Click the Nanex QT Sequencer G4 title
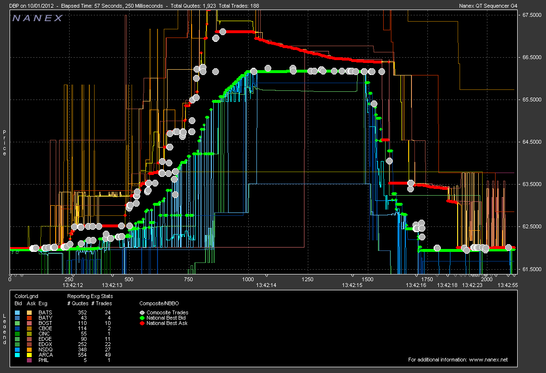The image size is (546, 373). [x=488, y=6]
